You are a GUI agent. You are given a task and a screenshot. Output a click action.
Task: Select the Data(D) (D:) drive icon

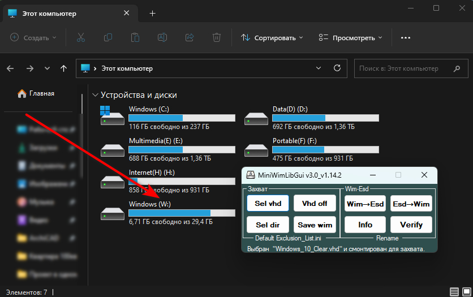coord(256,118)
